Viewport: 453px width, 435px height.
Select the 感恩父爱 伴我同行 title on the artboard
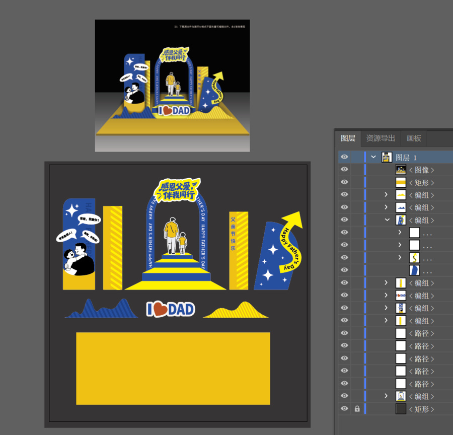point(177,190)
